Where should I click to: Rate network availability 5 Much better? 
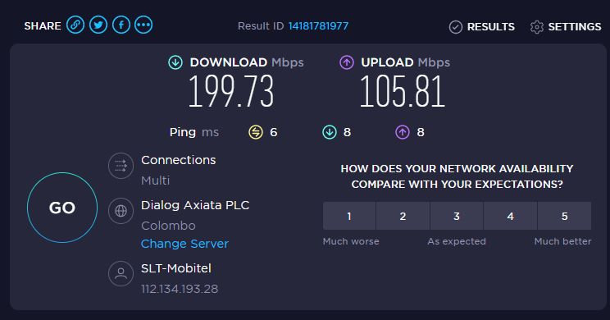(564, 216)
